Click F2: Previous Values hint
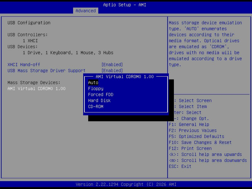The image size is (252, 189). coord(193,130)
